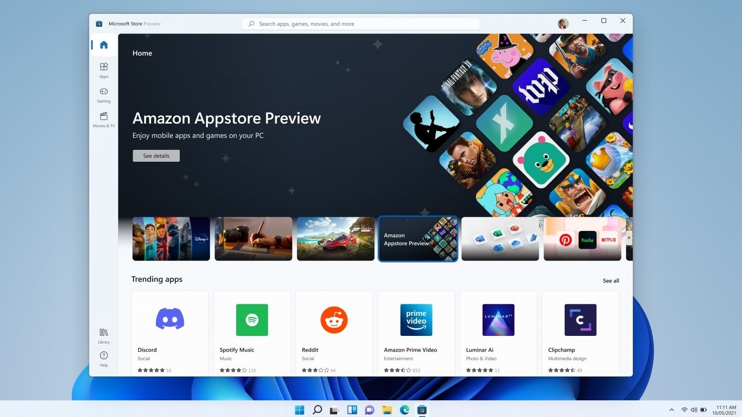This screenshot has height=417, width=742.
Task: Select the Disney+ carousel thumbnail
Action: [x=171, y=239]
